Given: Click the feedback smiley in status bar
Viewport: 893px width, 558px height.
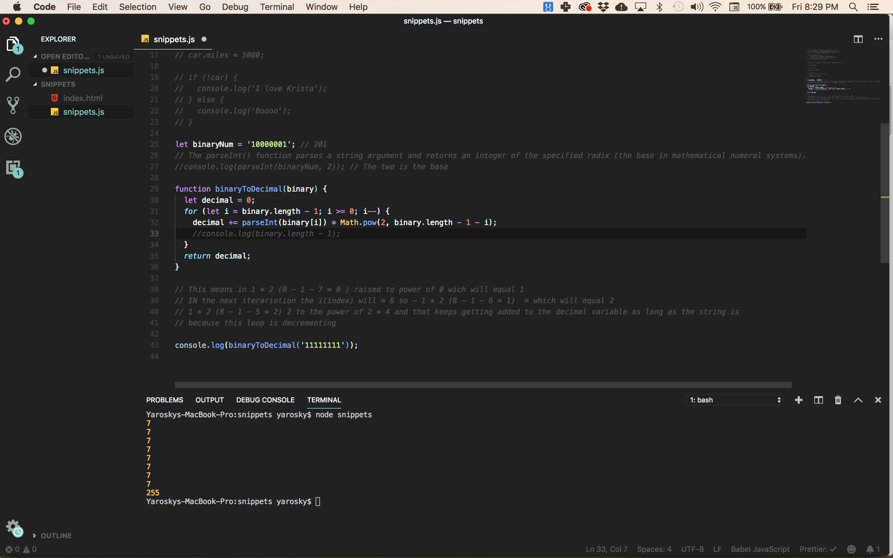Looking at the screenshot, I should [851, 549].
